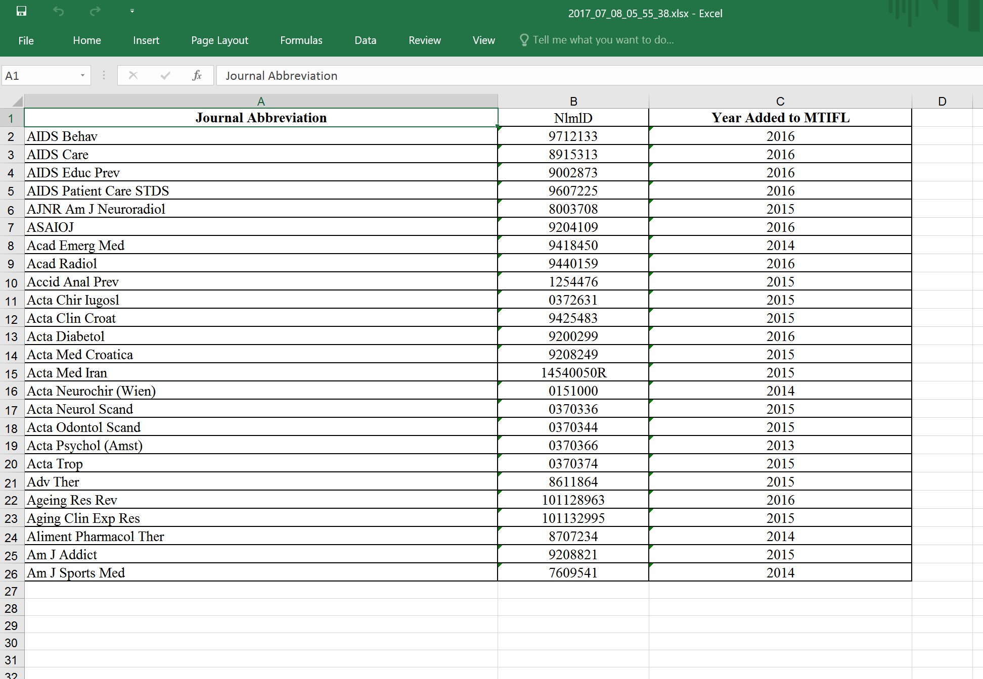This screenshot has height=679, width=983.
Task: Select column A header
Action: pos(261,101)
